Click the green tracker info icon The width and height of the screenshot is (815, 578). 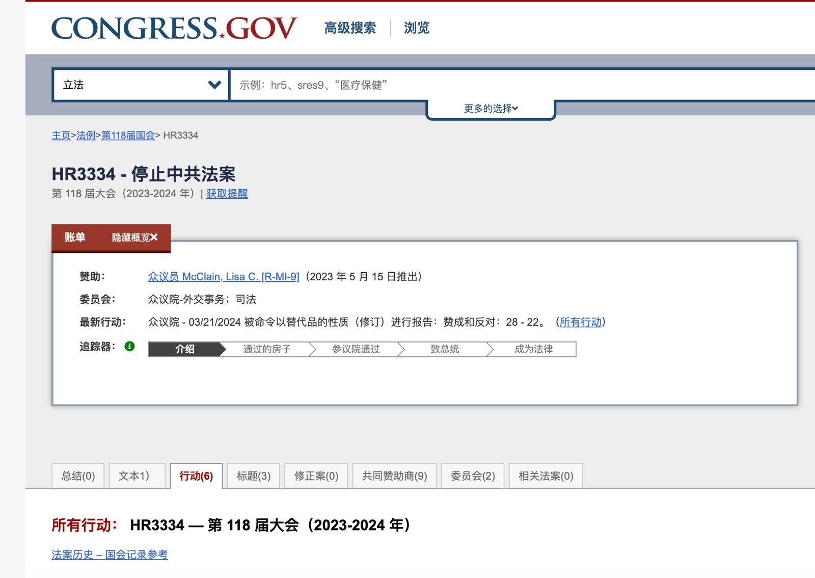click(x=130, y=347)
